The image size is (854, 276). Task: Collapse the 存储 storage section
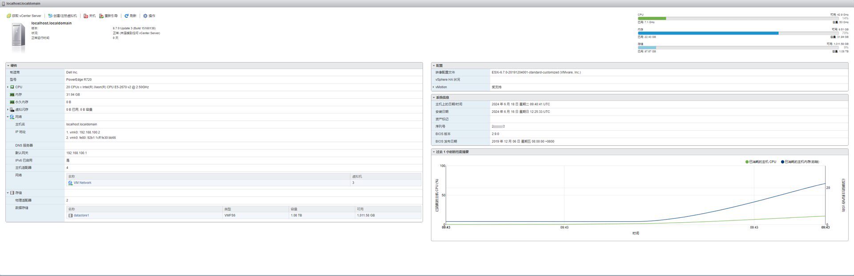tap(8, 193)
